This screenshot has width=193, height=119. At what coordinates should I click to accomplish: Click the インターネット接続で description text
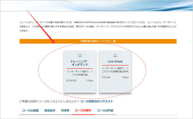tap(115, 70)
